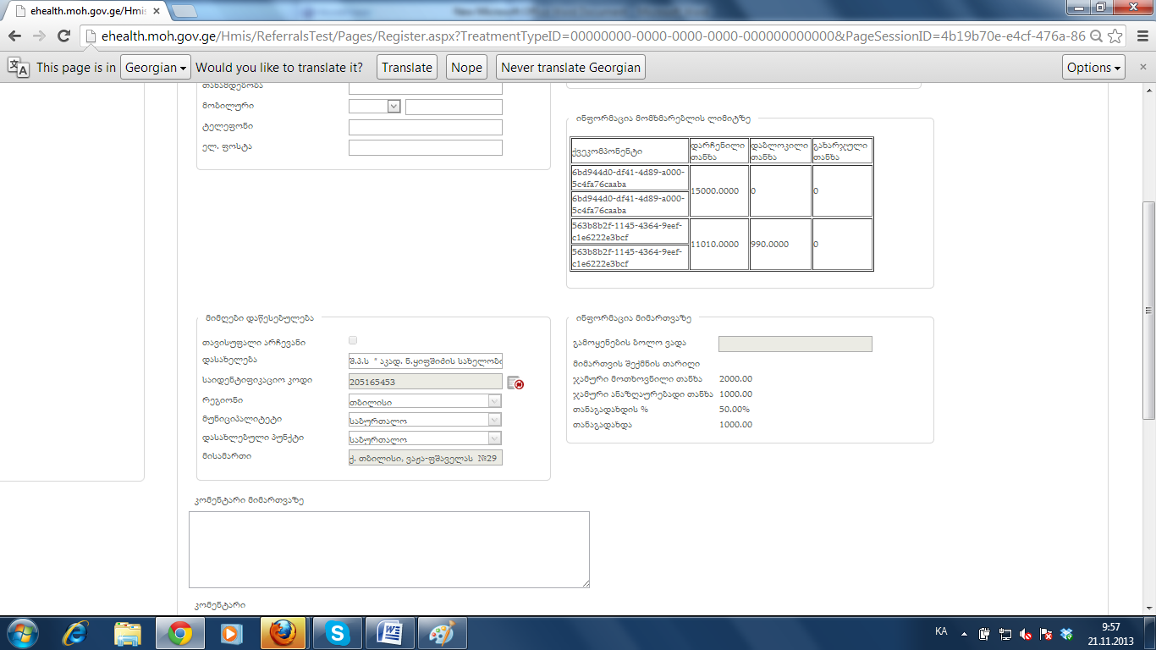Click Never translate Georgian
1156x650 pixels.
(570, 68)
